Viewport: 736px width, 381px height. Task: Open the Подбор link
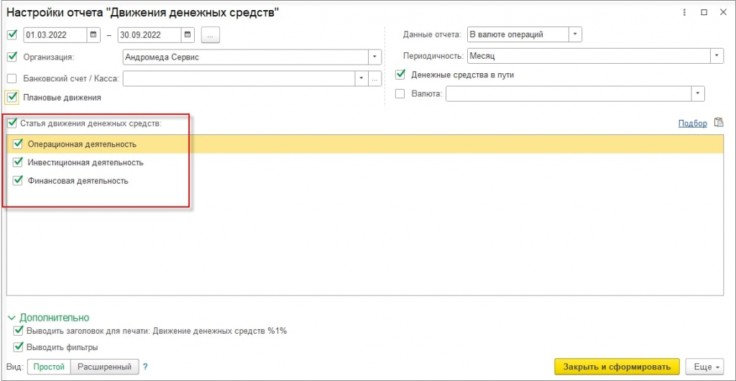click(x=692, y=123)
